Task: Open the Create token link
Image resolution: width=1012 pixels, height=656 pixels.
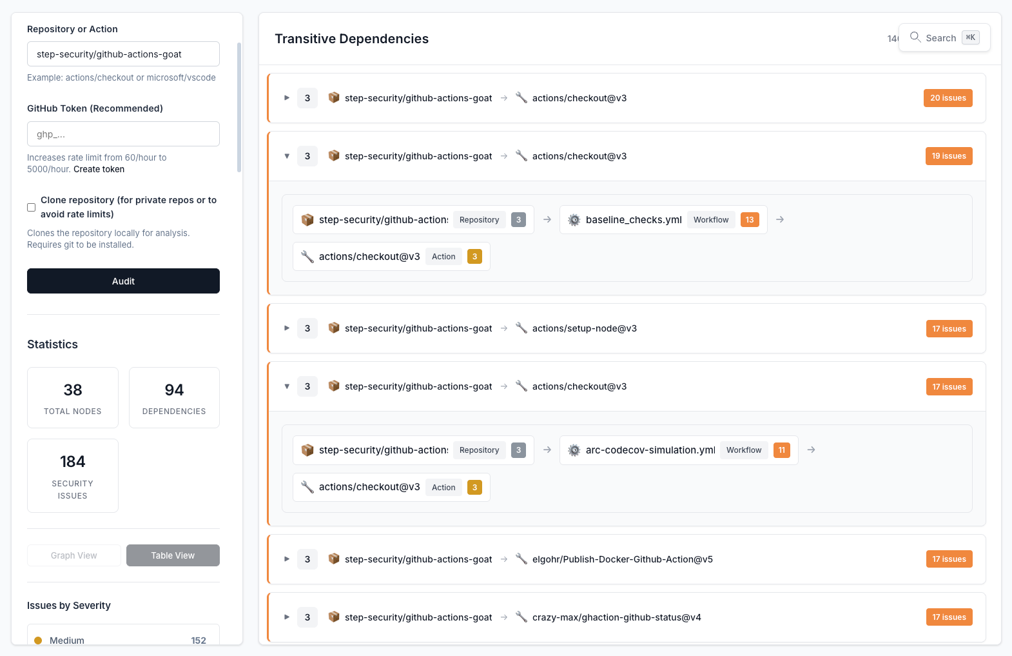Action: point(99,170)
